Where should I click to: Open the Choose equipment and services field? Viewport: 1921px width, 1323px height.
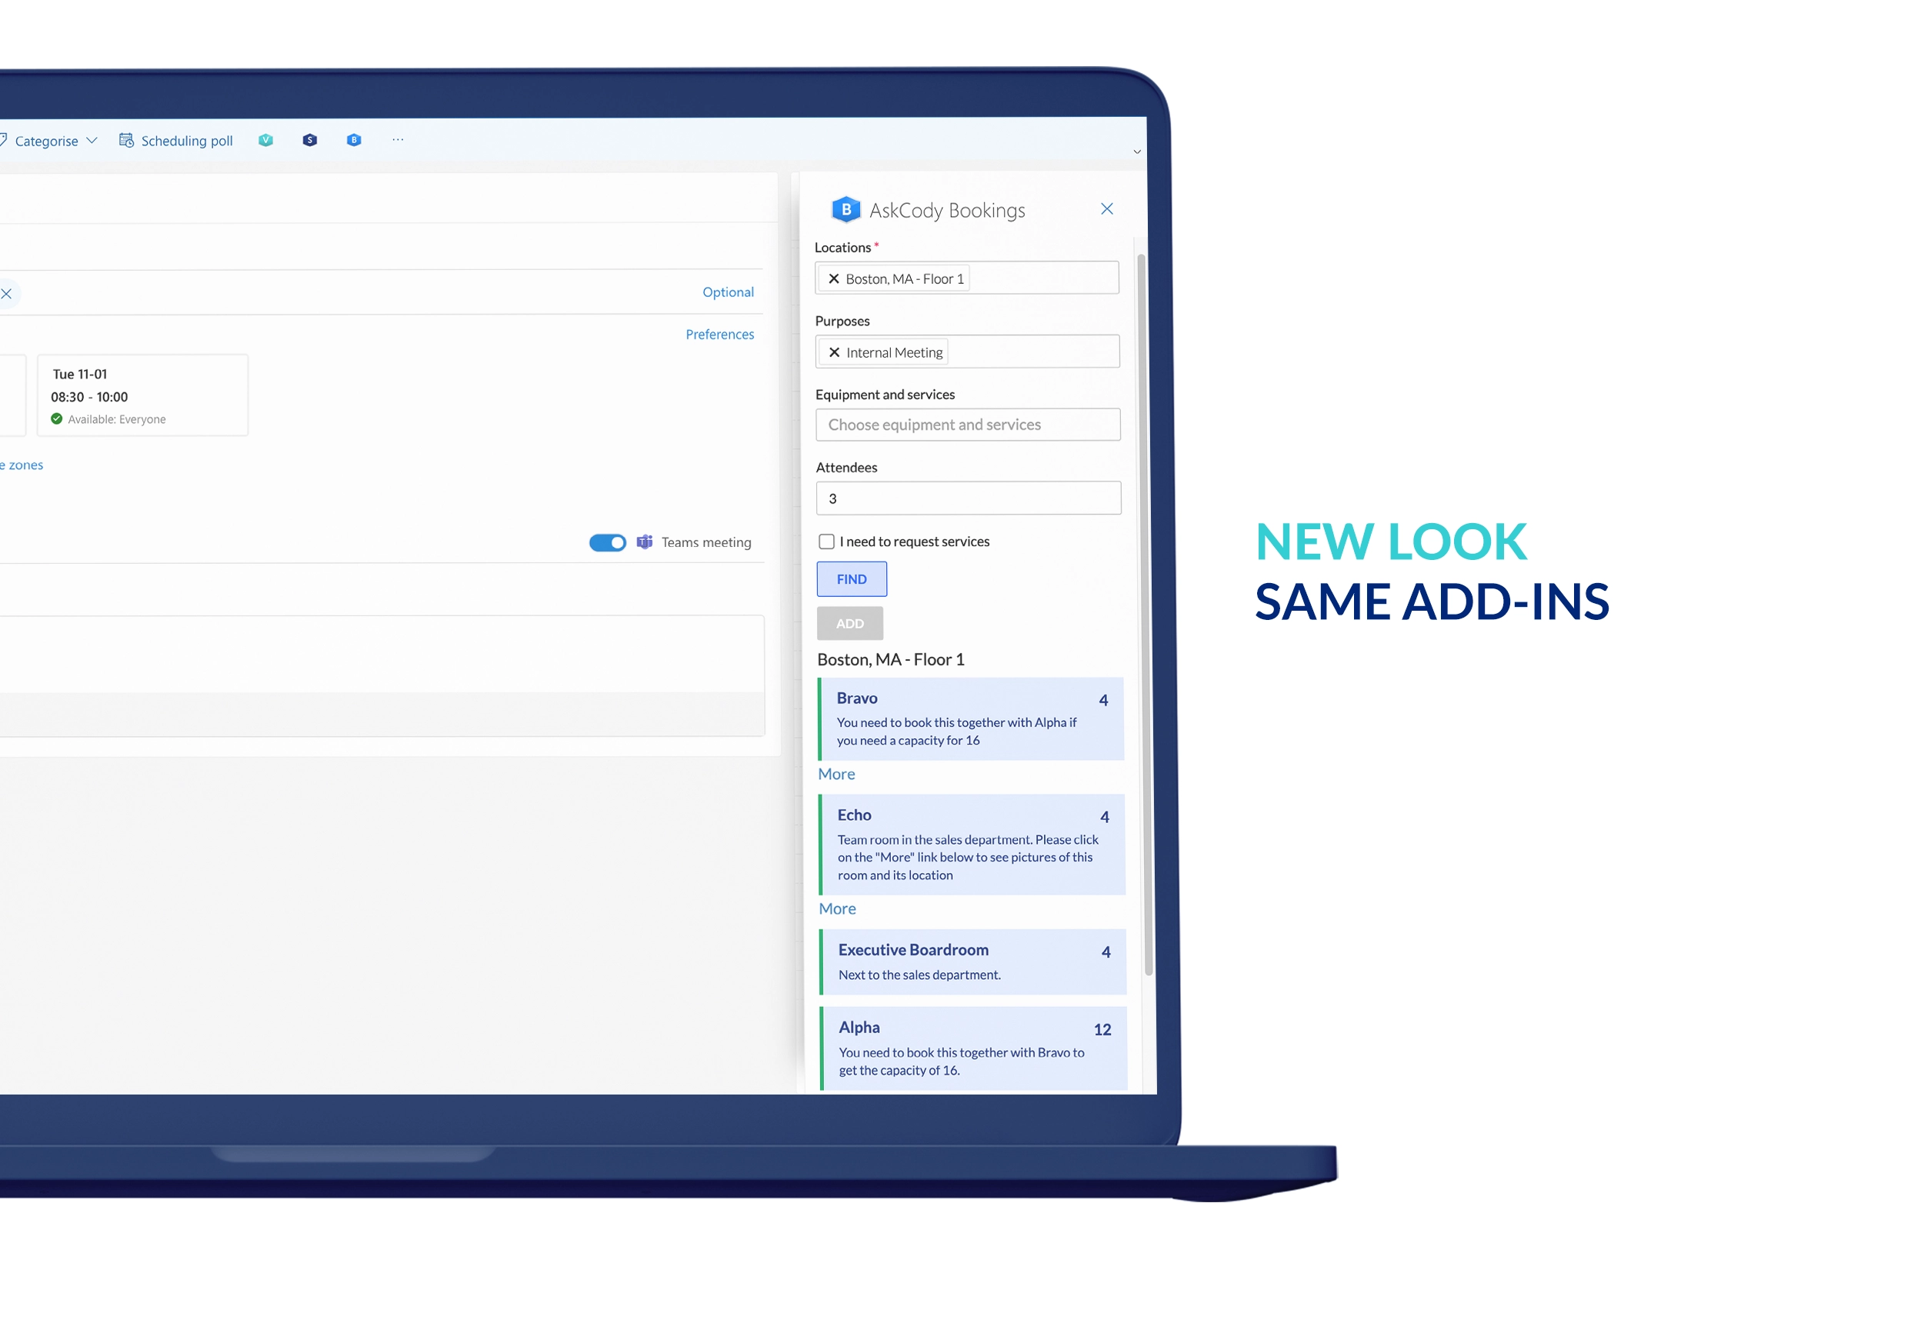click(x=968, y=425)
